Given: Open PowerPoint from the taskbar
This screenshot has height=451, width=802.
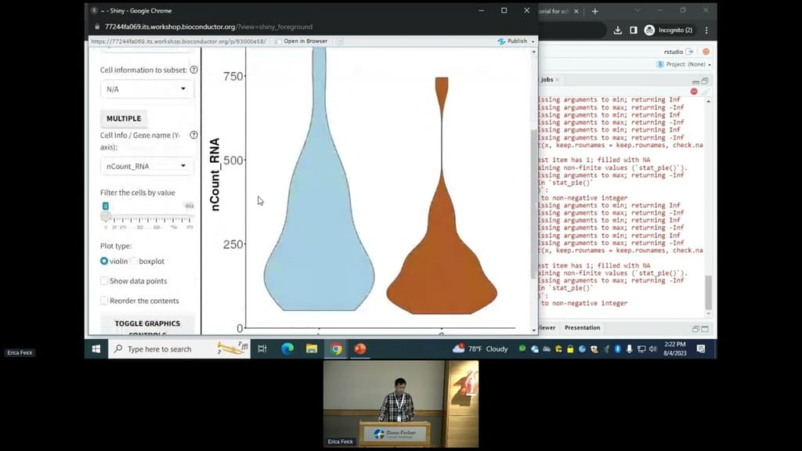Looking at the screenshot, I should [359, 348].
